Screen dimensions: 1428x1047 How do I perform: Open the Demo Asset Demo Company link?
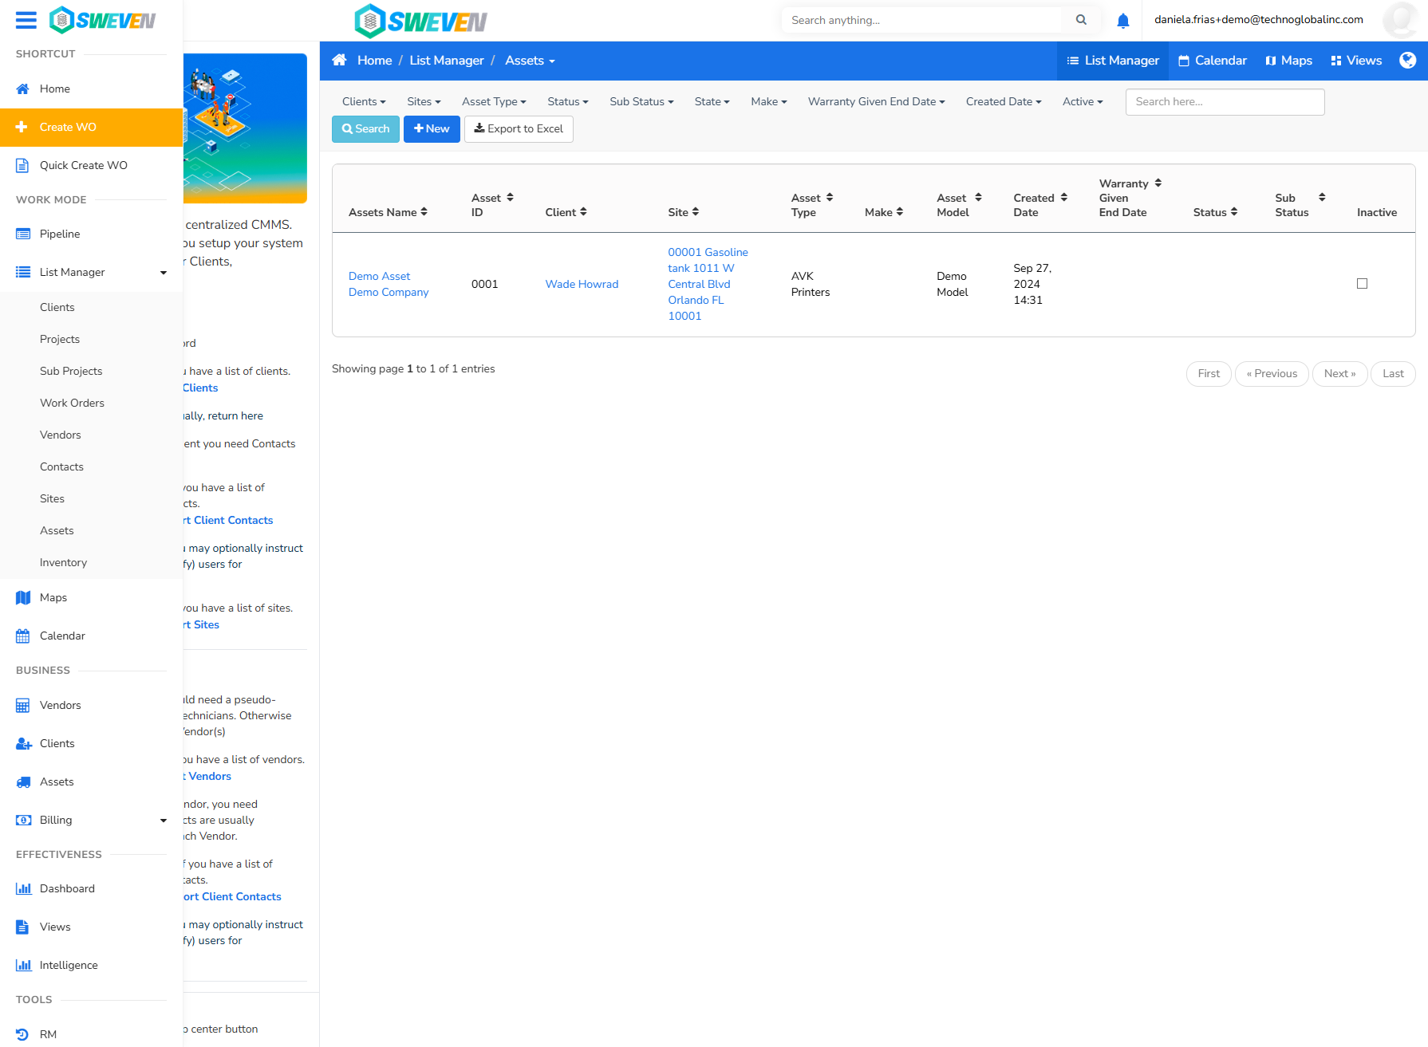pos(389,285)
